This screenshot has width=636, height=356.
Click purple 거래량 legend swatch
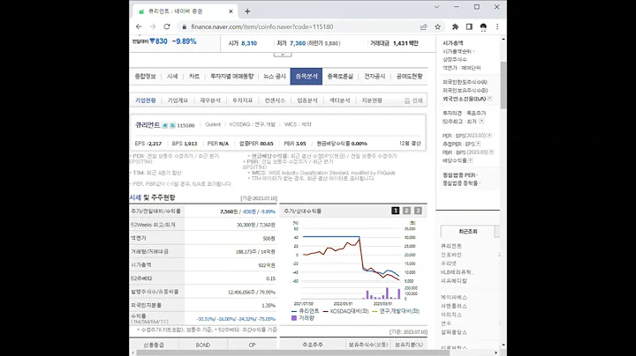coord(294,318)
